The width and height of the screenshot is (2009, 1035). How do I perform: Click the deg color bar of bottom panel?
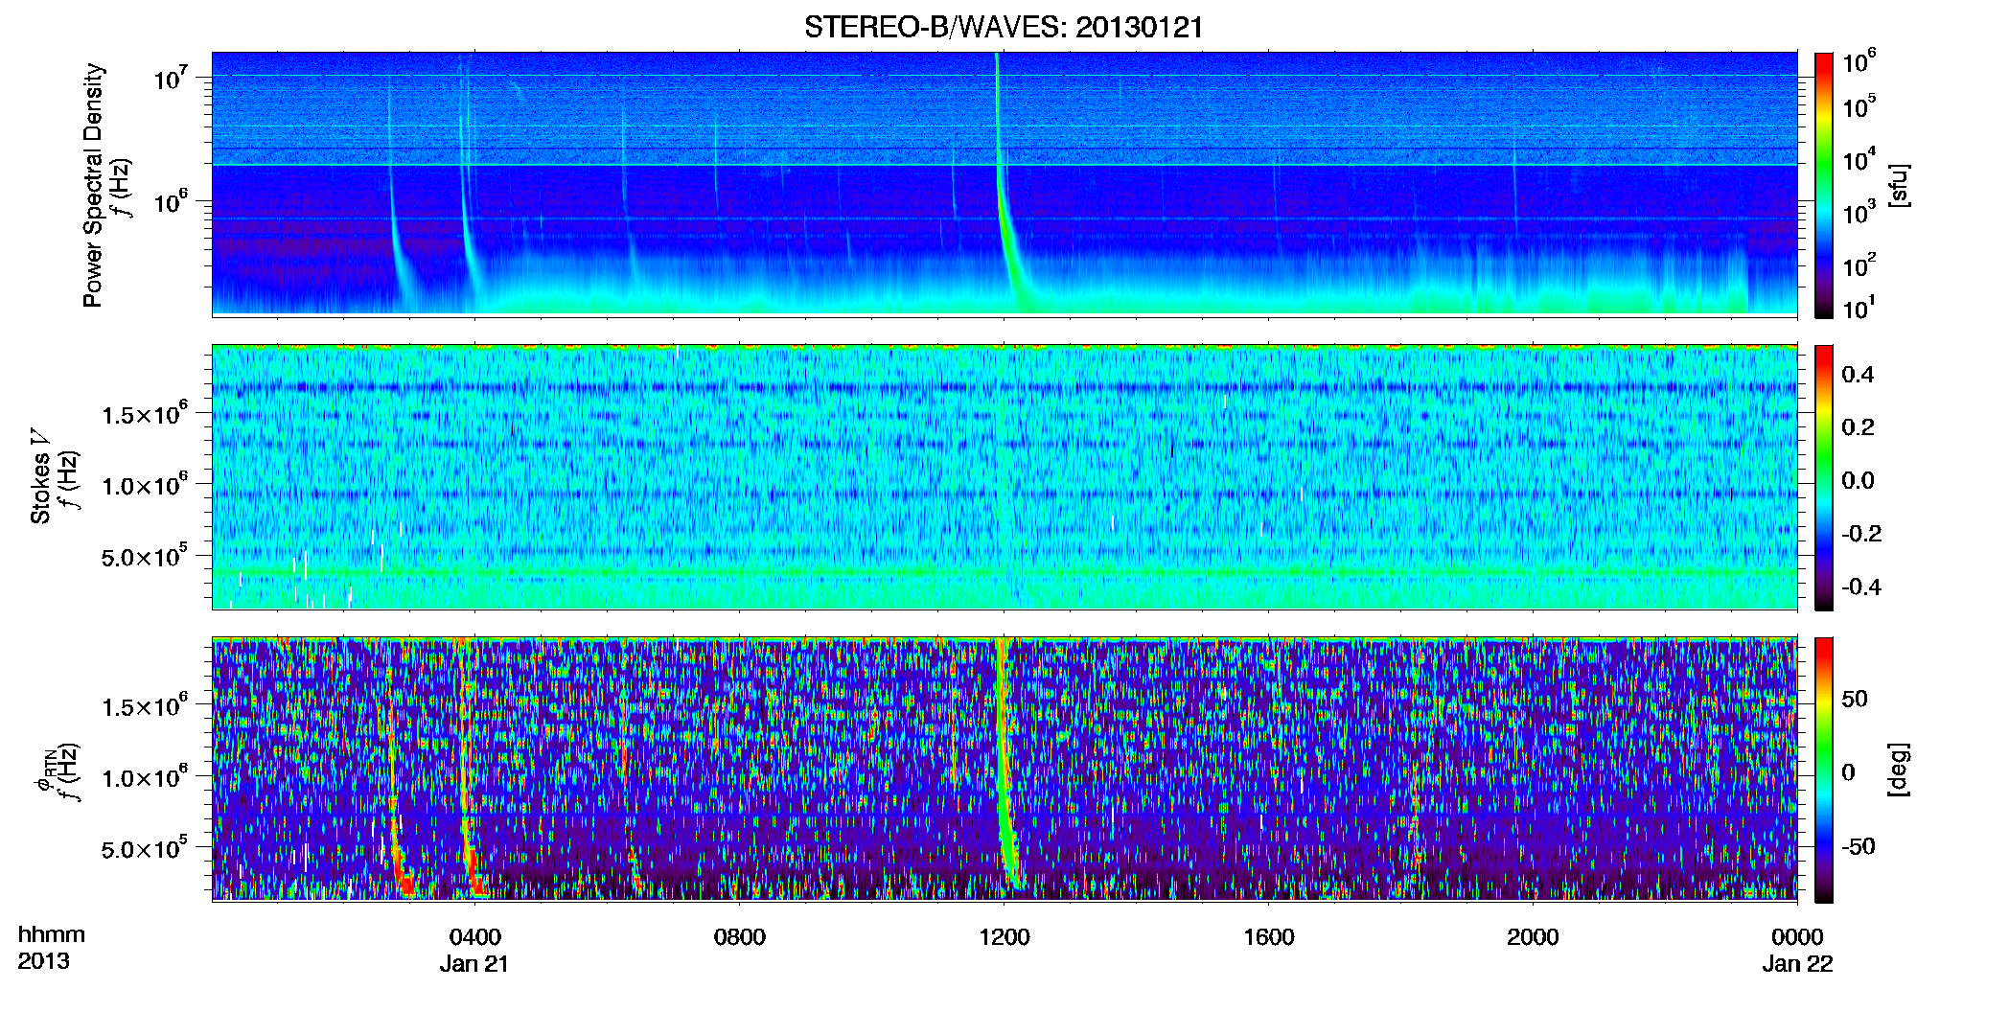pyautogui.click(x=1824, y=770)
